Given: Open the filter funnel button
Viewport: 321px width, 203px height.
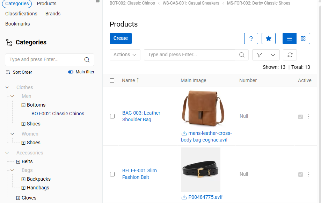Looking at the screenshot, I should [x=259, y=55].
